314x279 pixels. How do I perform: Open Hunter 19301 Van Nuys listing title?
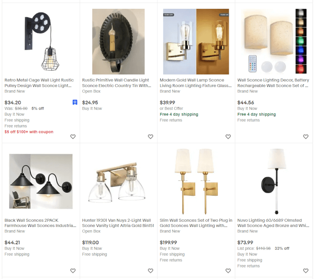117,223
